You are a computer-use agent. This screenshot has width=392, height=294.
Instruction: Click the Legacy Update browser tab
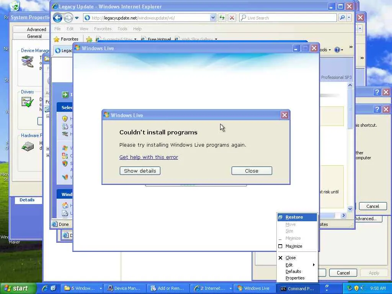point(64,51)
